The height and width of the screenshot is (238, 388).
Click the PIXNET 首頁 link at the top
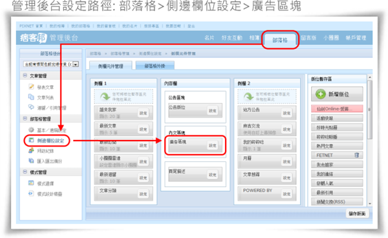pos(31,26)
